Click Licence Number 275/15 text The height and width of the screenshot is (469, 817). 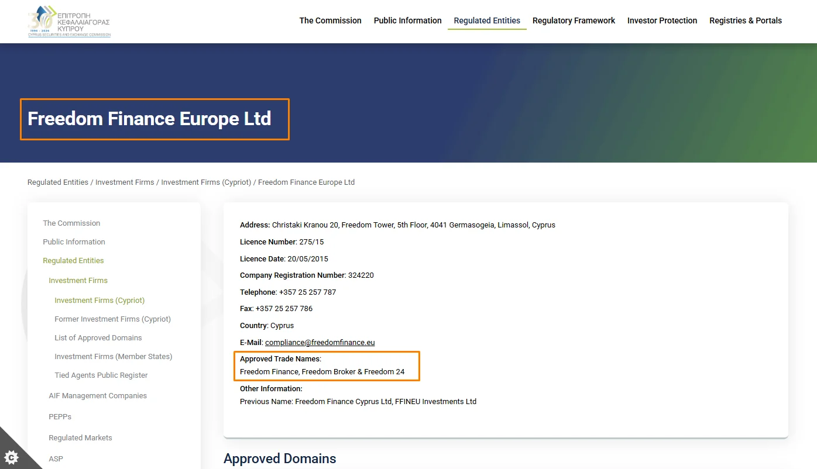(x=282, y=242)
